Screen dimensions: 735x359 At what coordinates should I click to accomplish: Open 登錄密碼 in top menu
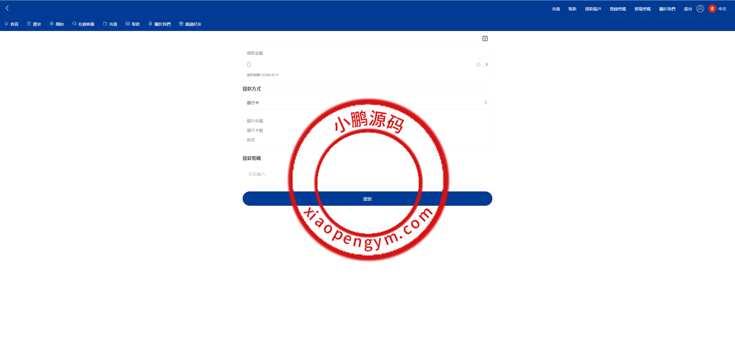618,9
